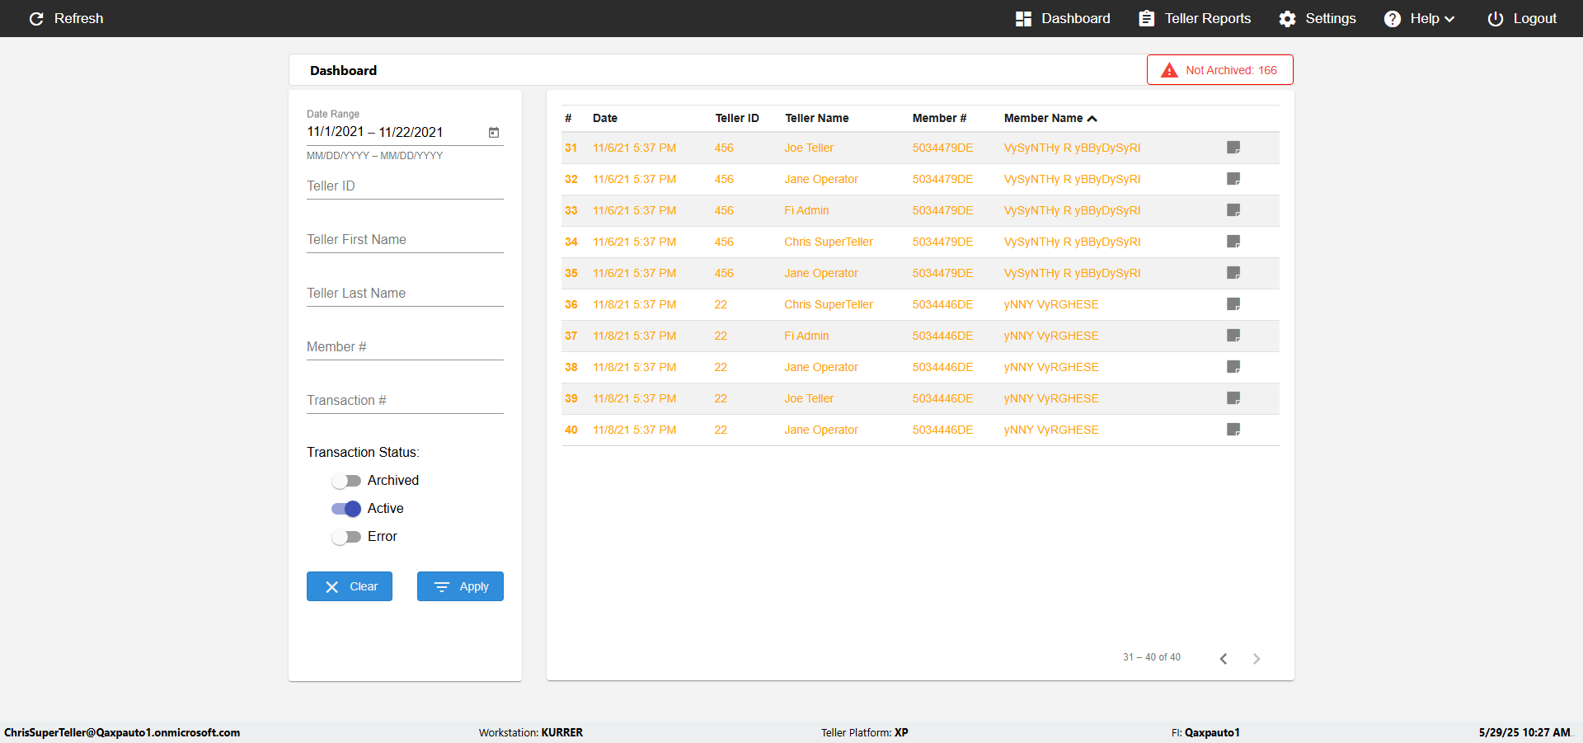
Task: Open the date range calendar picker
Action: (x=494, y=132)
